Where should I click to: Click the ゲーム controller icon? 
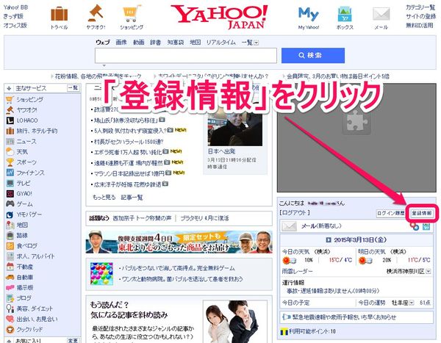pyautogui.click(x=10, y=204)
